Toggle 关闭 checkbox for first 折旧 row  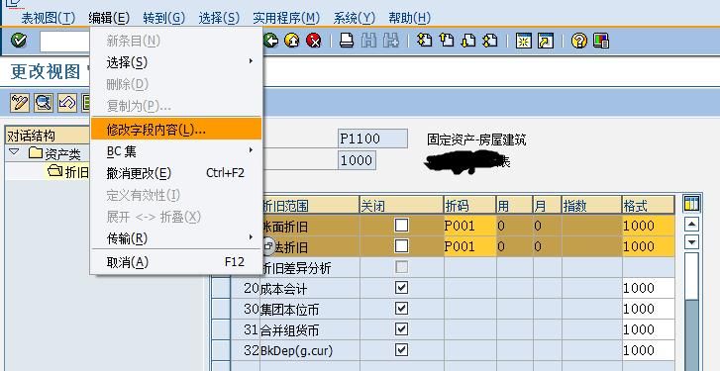402,226
